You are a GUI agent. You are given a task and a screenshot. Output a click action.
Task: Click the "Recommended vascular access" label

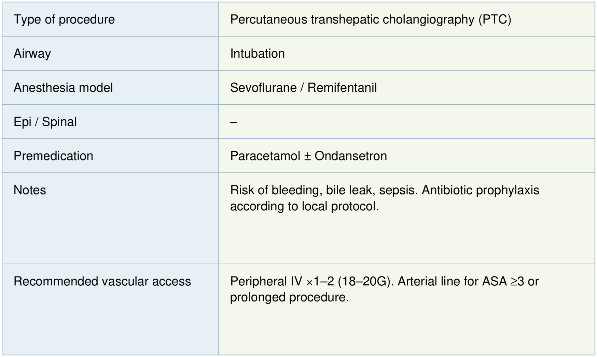(102, 281)
